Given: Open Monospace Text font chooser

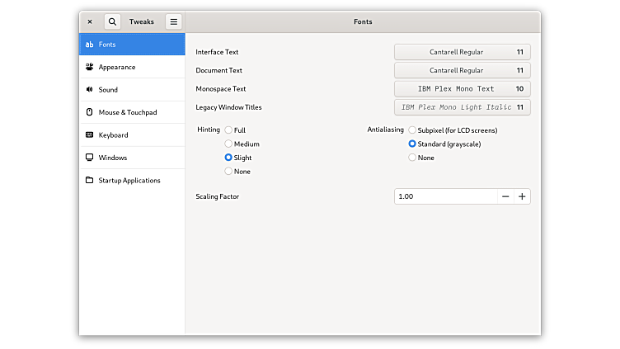Looking at the screenshot, I should point(462,88).
